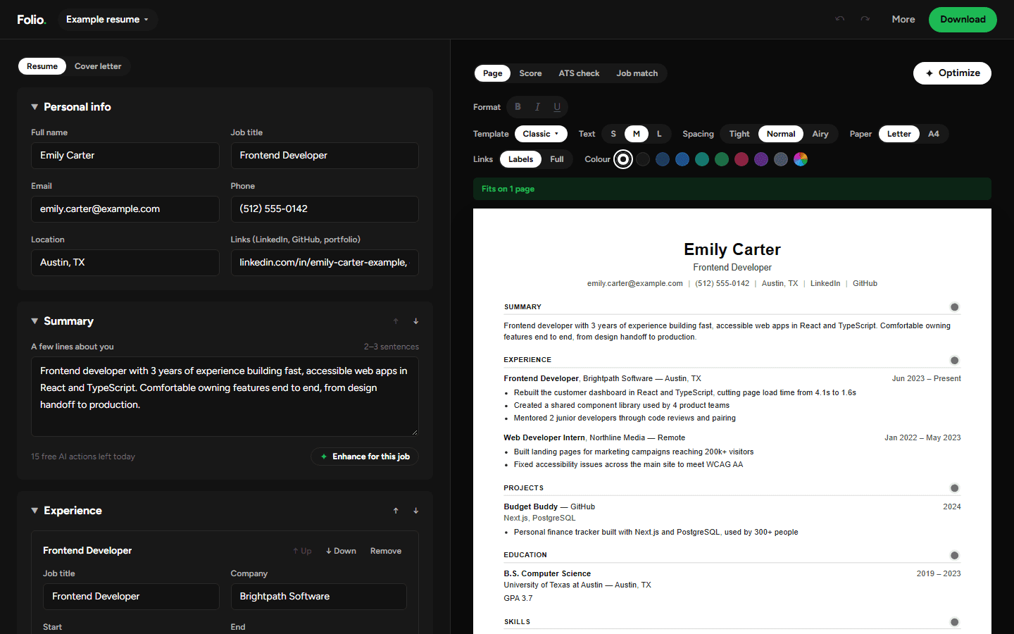Image resolution: width=1014 pixels, height=634 pixels.
Task: Collapse the Summary section
Action: coord(35,321)
